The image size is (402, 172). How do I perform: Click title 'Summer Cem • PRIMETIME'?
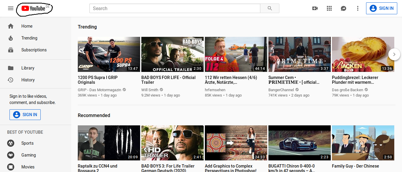294,80
